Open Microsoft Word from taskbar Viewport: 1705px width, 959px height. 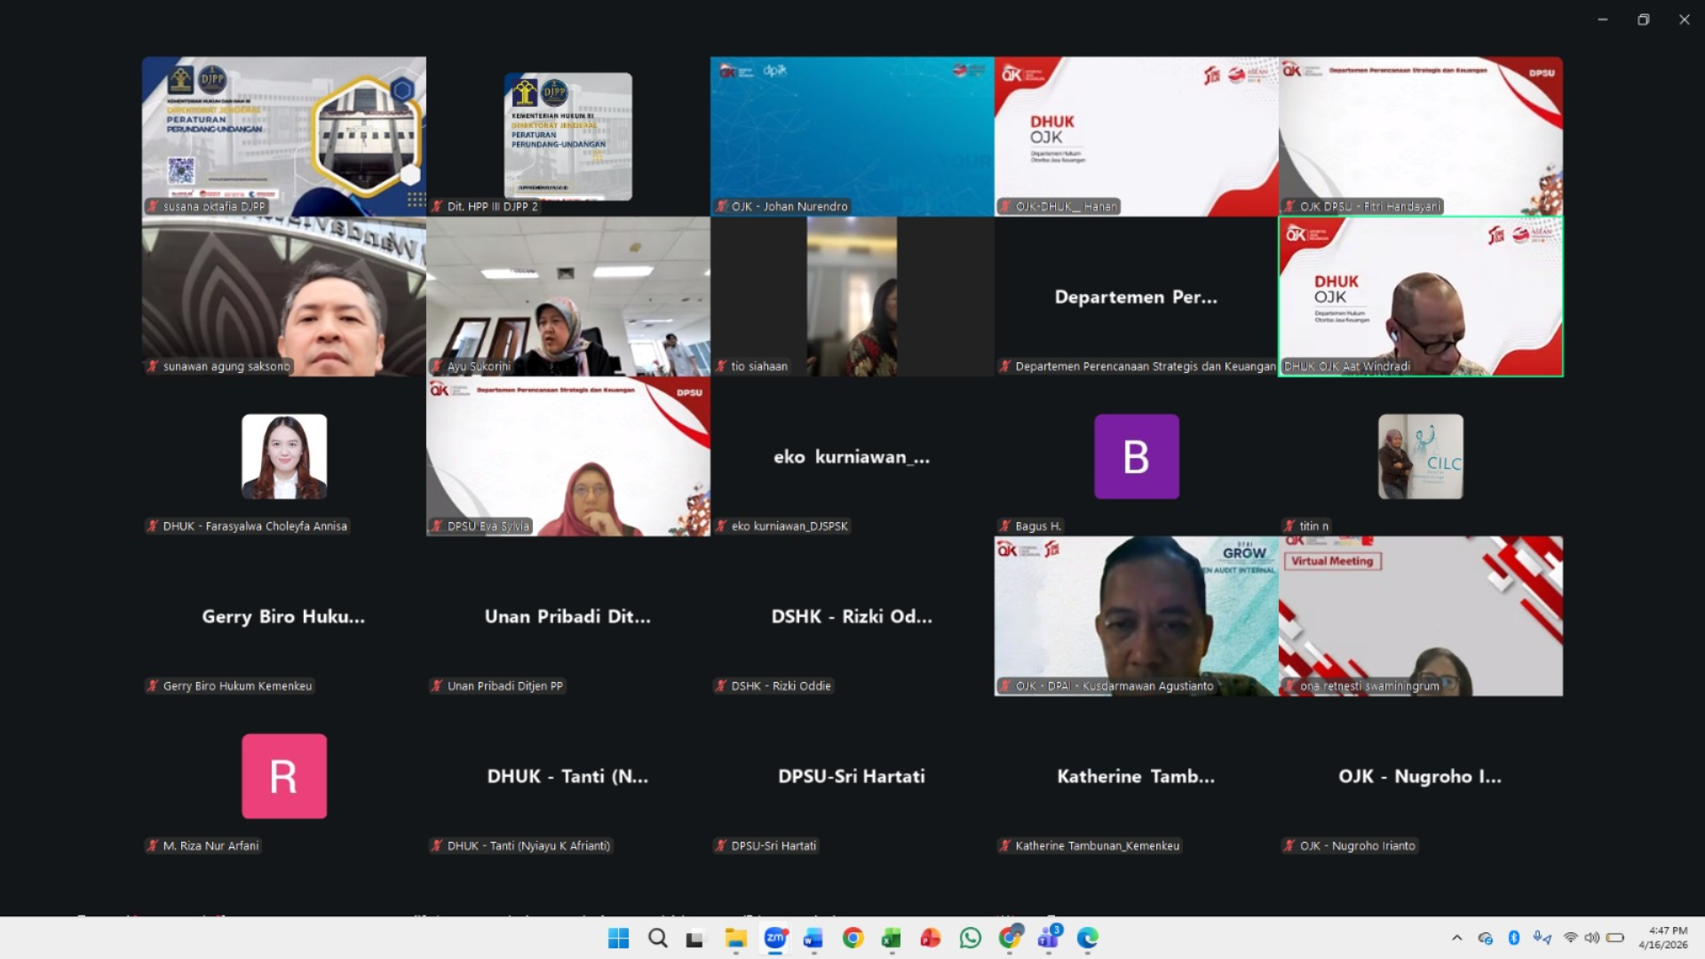(813, 938)
